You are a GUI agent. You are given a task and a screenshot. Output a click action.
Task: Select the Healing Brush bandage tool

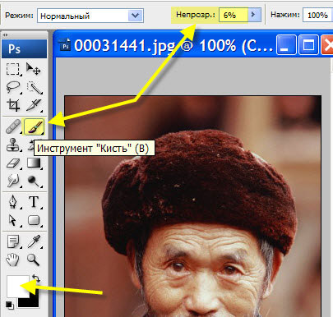[x=13, y=126]
